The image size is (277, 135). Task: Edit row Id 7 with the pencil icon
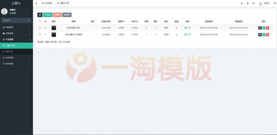click(264, 35)
